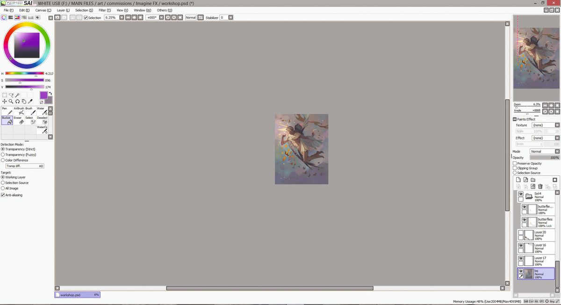561x305 pixels.
Task: Open the Effect (none) dropdown
Action: point(544,138)
